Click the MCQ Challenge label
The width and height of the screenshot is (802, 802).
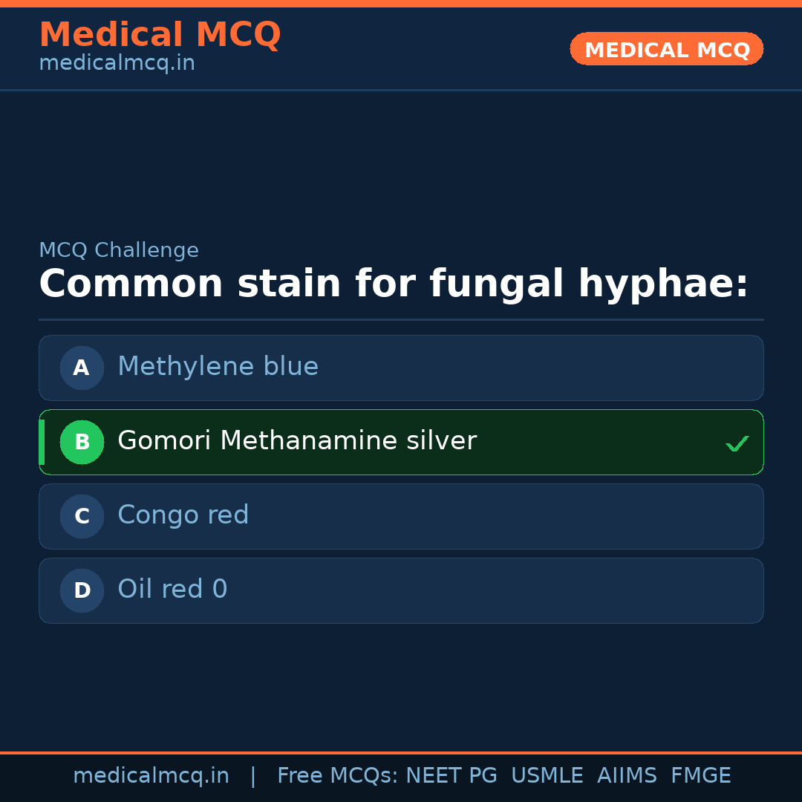tap(119, 251)
